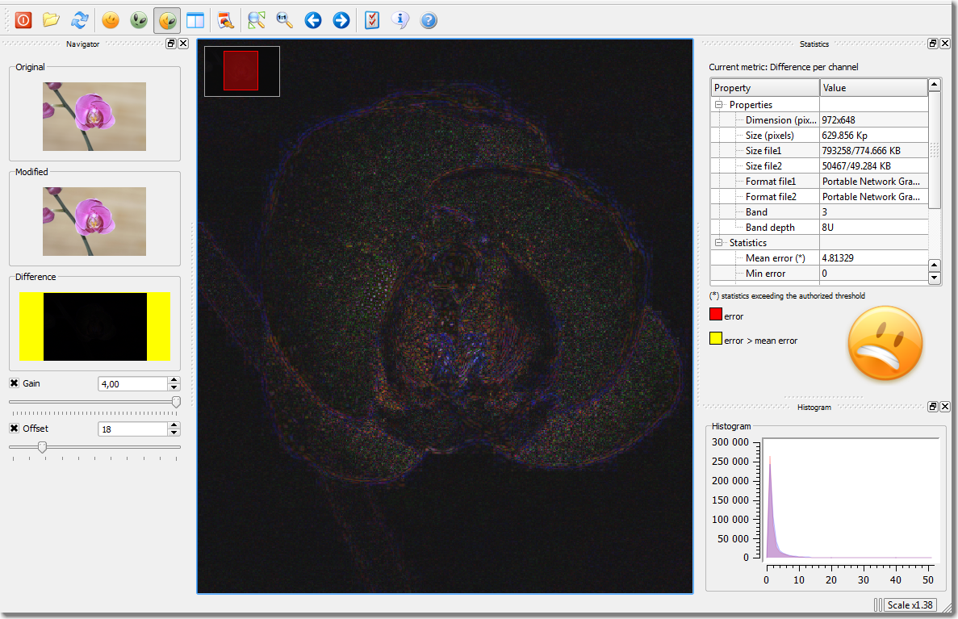The width and height of the screenshot is (958, 619).
Task: Go to next image with right arrow
Action: (x=341, y=20)
